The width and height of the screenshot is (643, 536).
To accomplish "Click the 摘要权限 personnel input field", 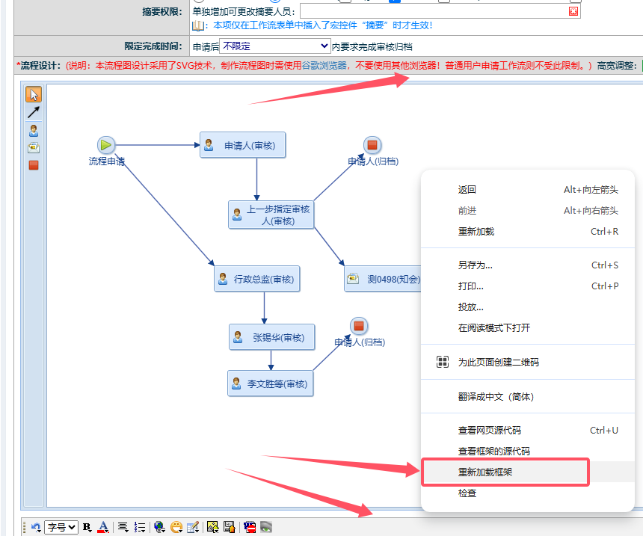I will [x=432, y=11].
